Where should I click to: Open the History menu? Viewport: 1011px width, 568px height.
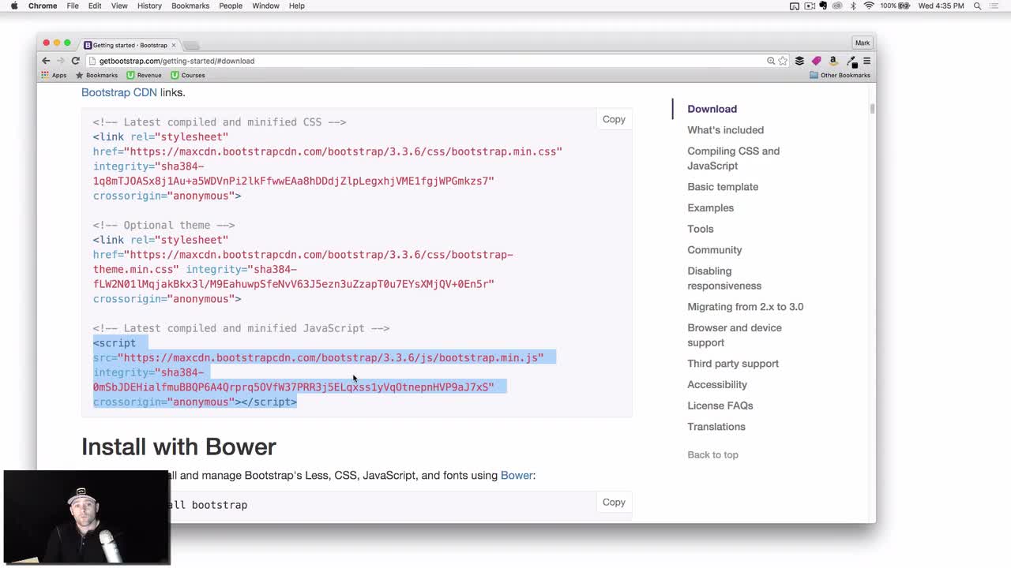click(149, 6)
